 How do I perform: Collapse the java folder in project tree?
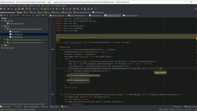click(x=2, y=26)
